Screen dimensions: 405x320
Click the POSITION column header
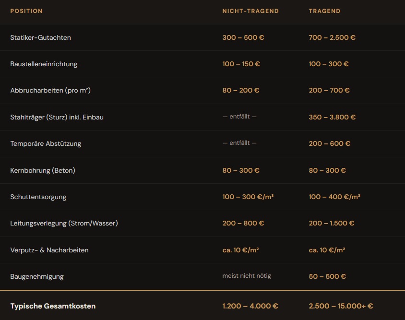(x=26, y=11)
